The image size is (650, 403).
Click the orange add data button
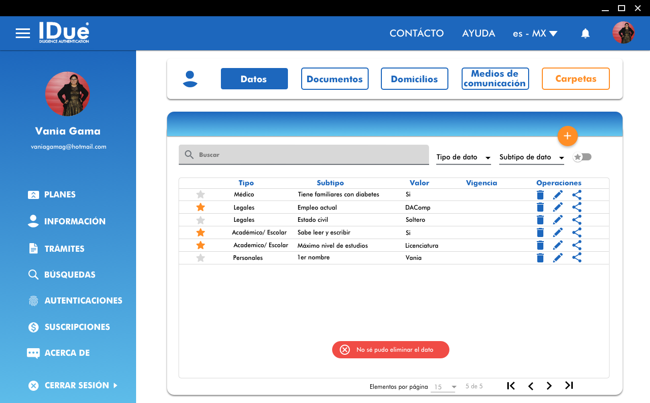coord(567,136)
